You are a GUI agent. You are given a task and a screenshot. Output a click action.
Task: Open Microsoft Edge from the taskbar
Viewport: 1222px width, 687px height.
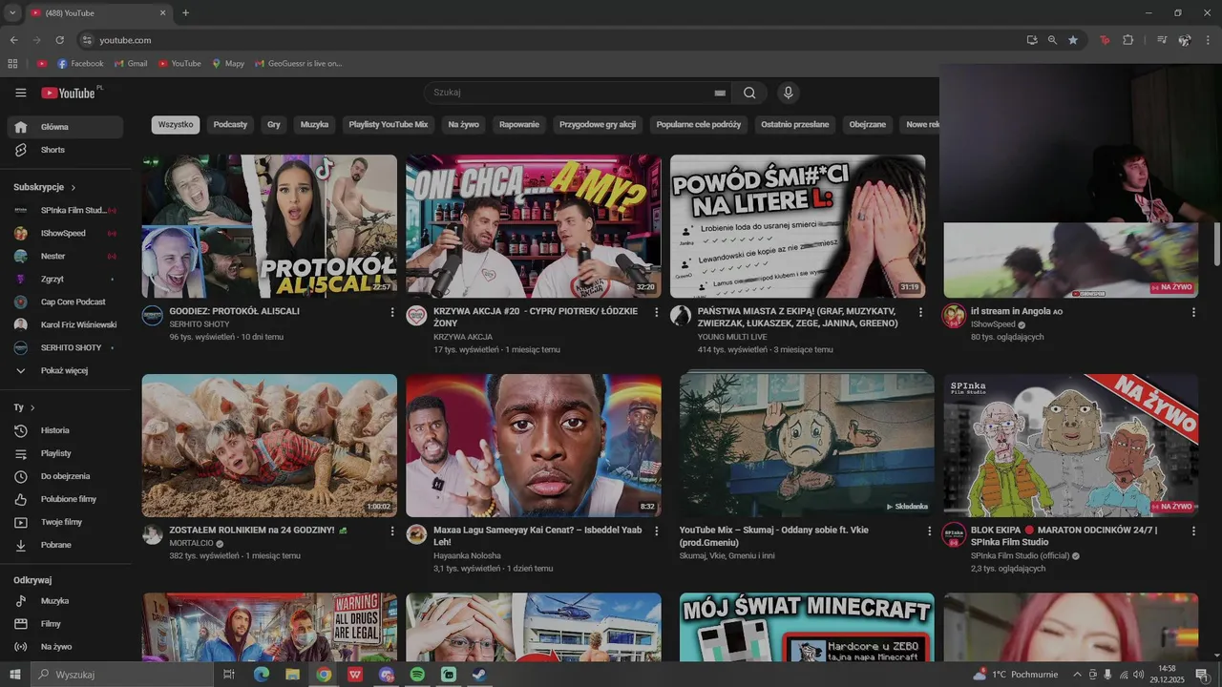261,675
